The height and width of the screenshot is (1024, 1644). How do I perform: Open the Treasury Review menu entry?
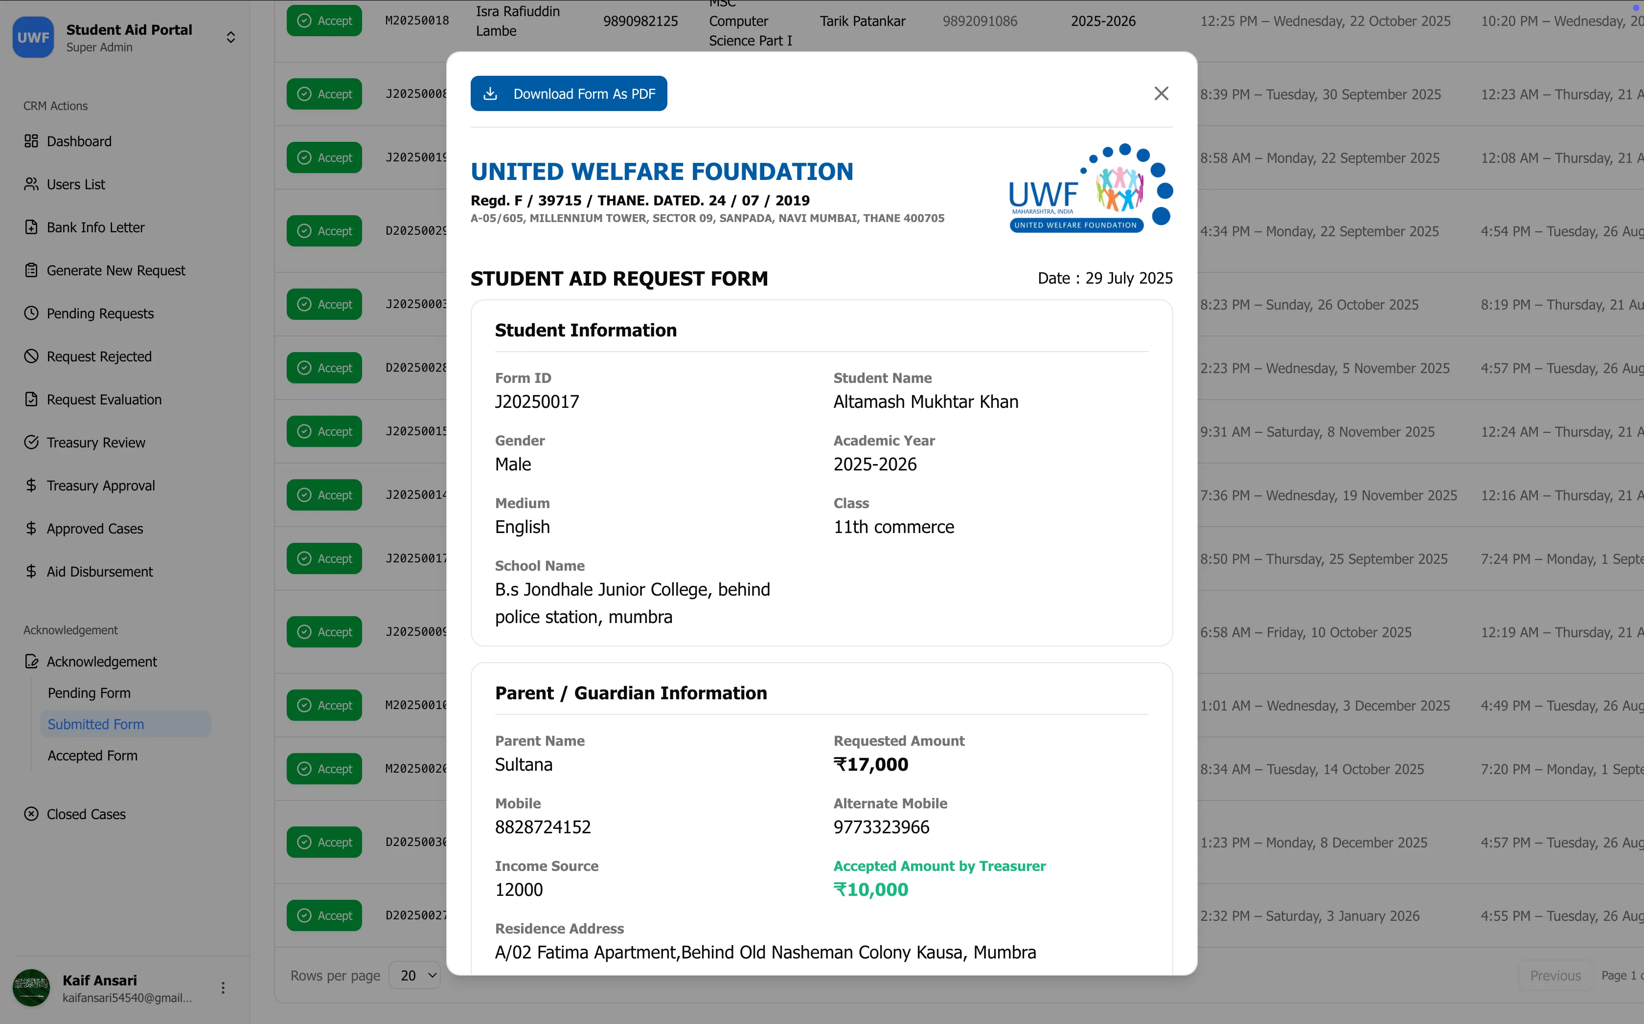[95, 442]
